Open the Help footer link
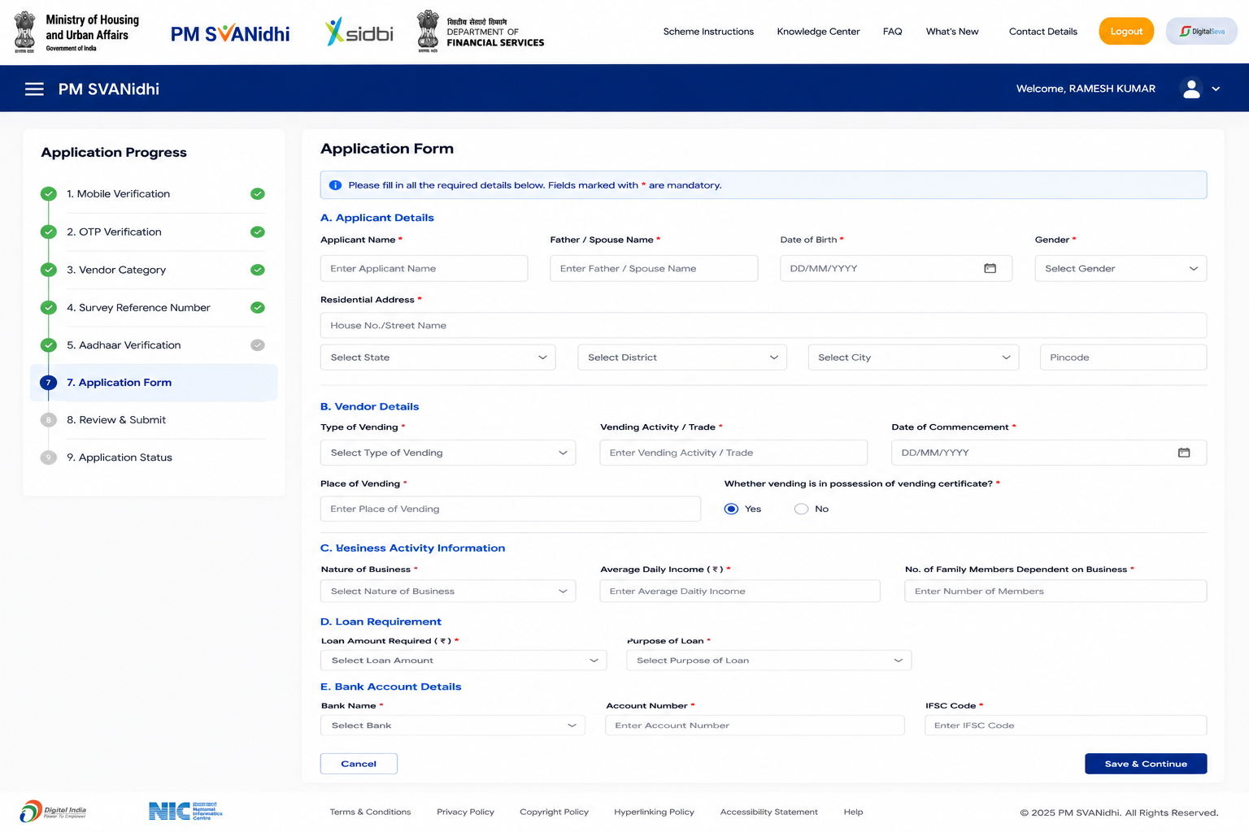The height and width of the screenshot is (832, 1249). [x=853, y=812]
